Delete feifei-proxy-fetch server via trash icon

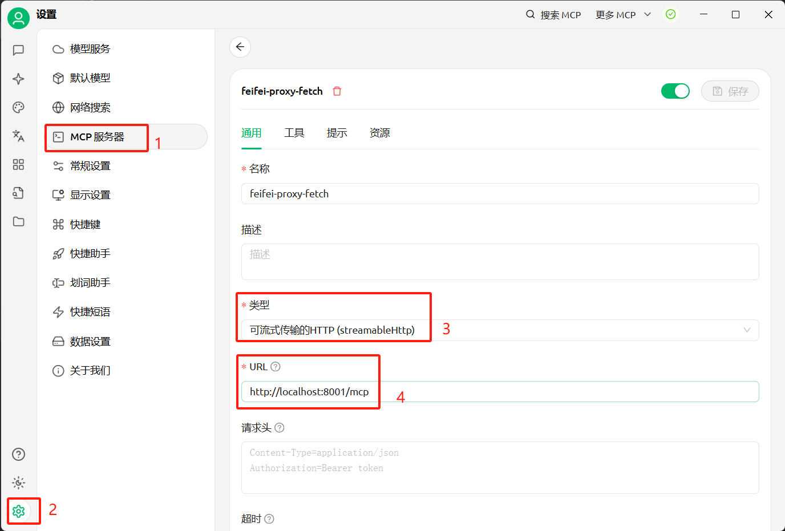337,91
